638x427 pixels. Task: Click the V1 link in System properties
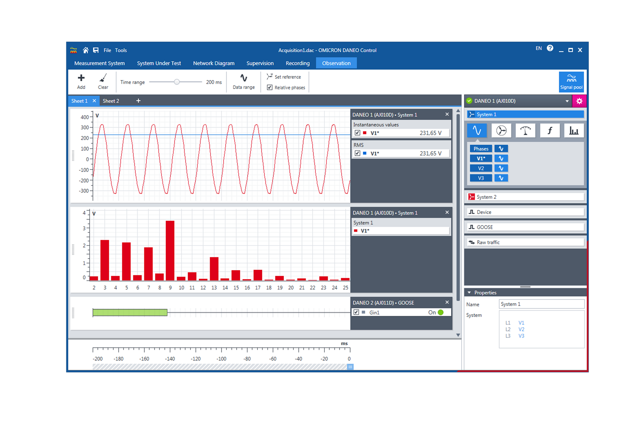coord(521,323)
